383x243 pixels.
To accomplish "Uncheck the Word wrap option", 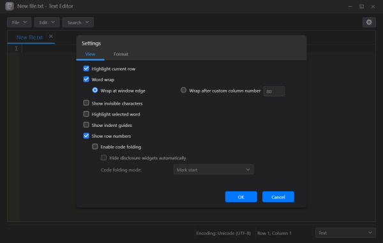I will point(86,79).
